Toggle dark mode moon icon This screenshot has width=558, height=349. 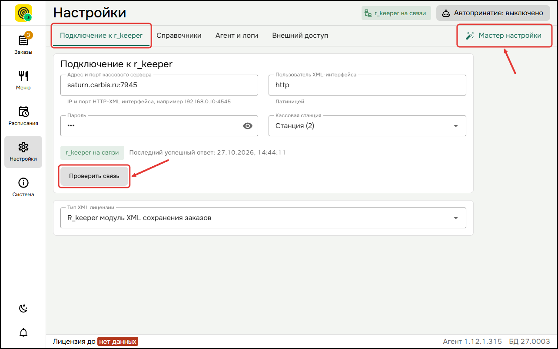coord(23,309)
